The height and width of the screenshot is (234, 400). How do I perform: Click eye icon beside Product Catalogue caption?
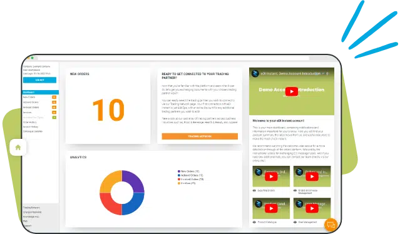coord(254,222)
